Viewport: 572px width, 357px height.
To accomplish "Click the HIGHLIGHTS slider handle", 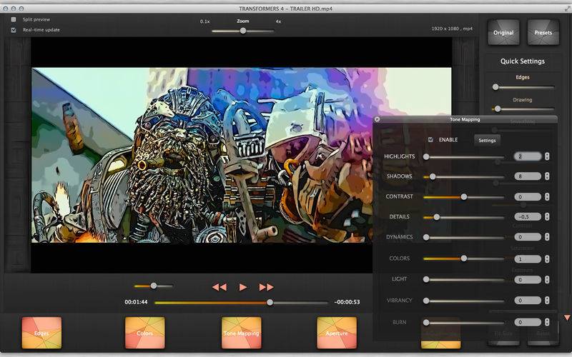I will [426, 156].
